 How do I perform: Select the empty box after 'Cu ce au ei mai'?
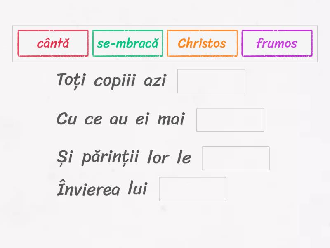(230, 120)
